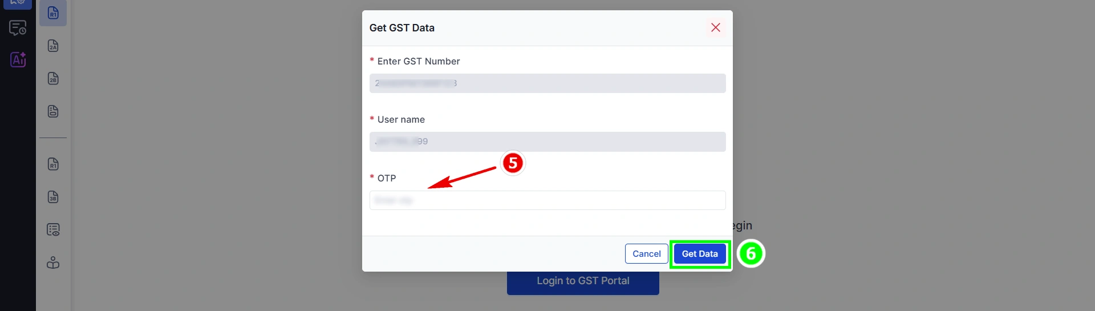
Task: Click the Get Data button
Action: click(x=700, y=254)
